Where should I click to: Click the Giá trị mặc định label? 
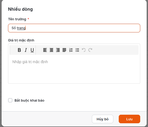pyautogui.click(x=21, y=40)
